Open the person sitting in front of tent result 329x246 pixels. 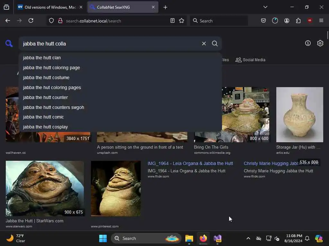[140, 147]
